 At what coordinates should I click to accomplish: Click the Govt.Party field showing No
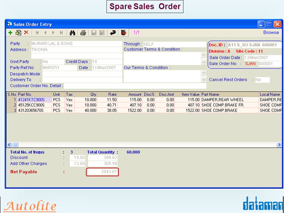(53, 62)
